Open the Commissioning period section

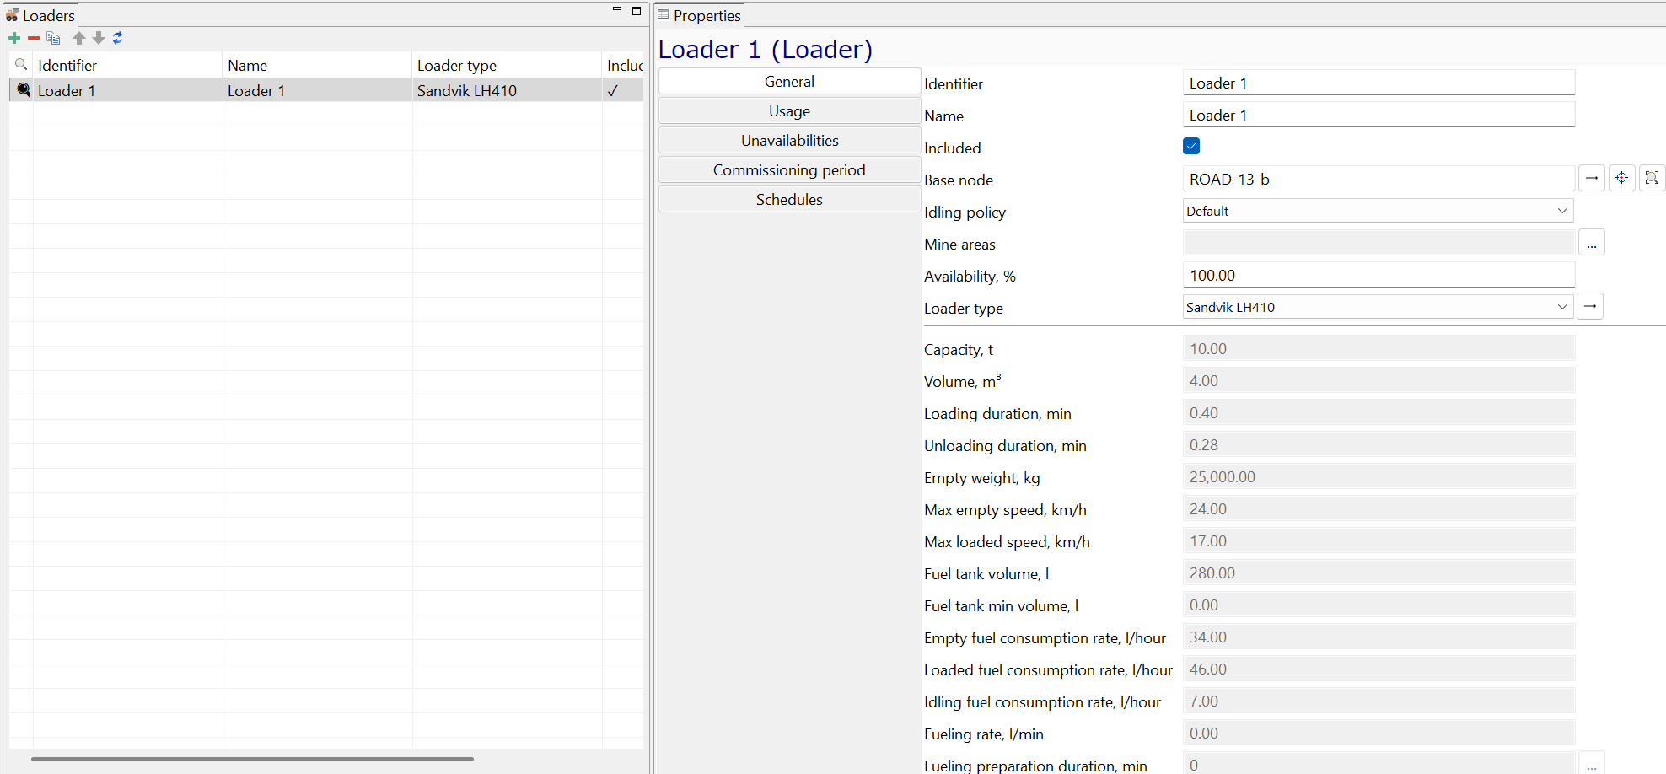coord(789,169)
